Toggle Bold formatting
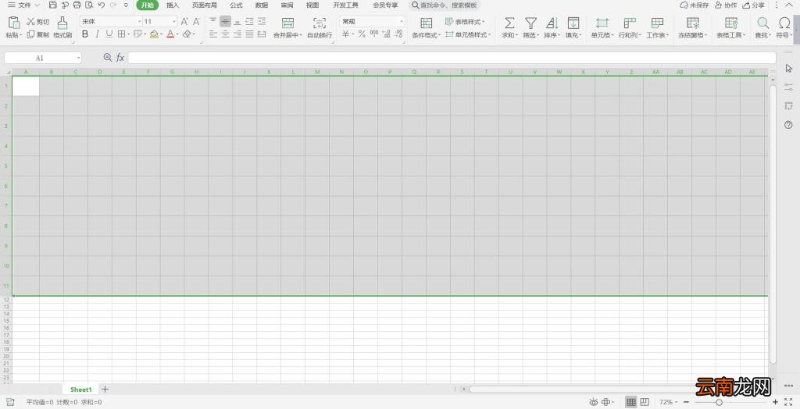 (x=84, y=34)
